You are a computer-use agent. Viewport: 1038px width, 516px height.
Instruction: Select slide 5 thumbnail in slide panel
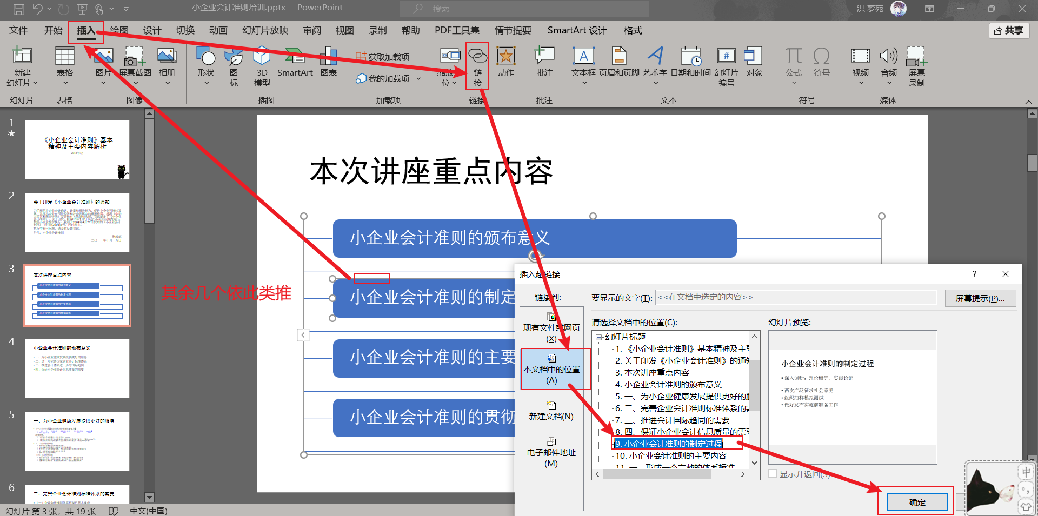tap(77, 441)
